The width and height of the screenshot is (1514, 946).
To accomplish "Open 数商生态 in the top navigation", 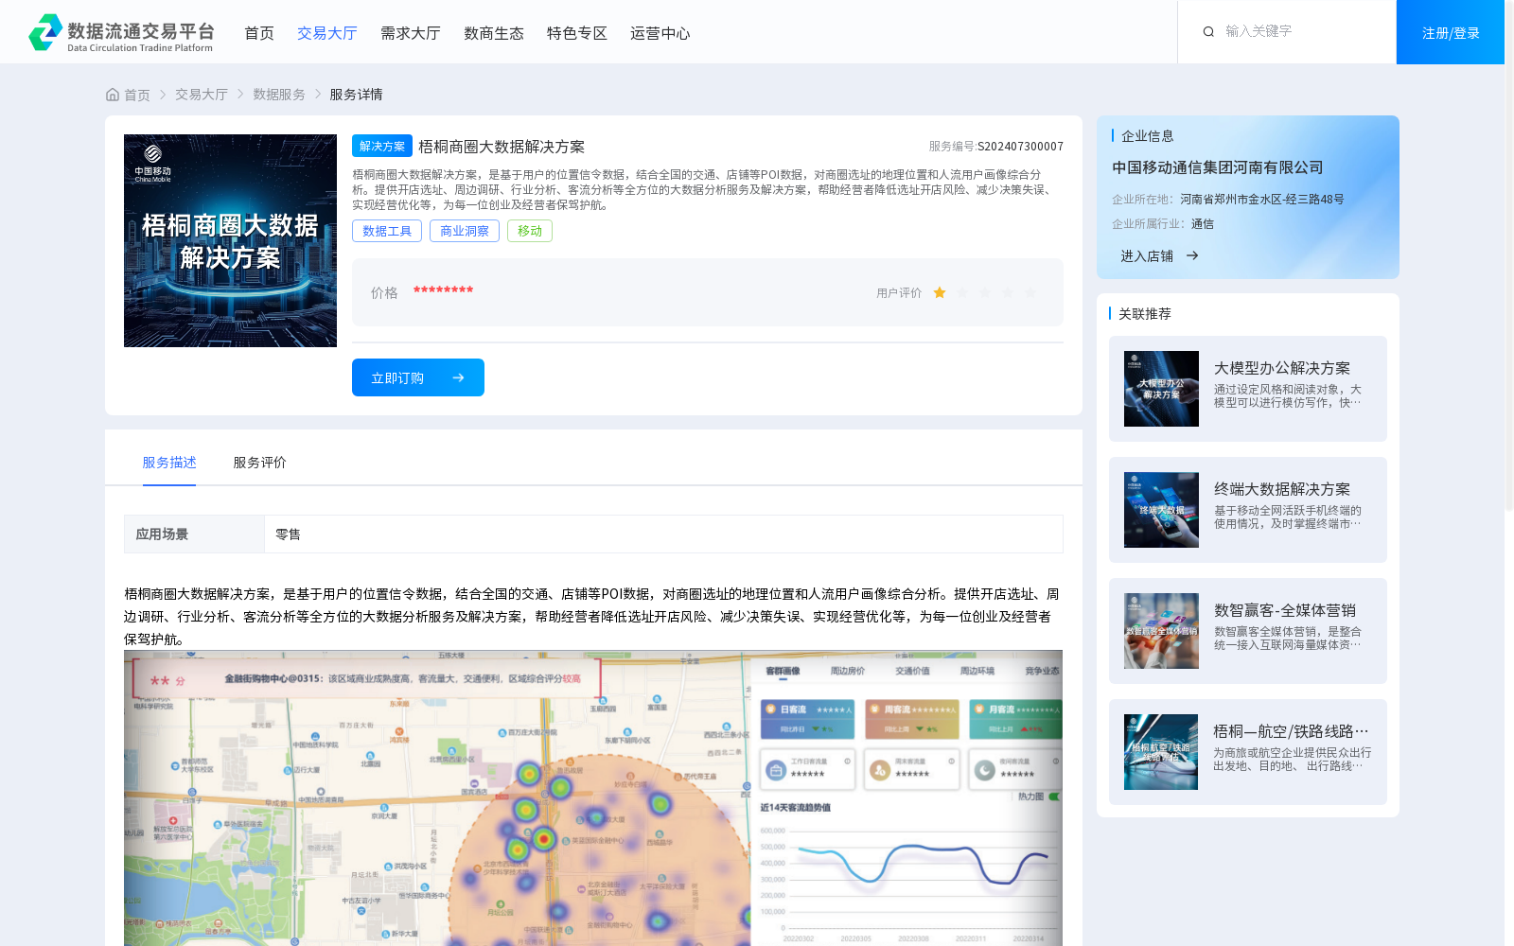I will (x=494, y=33).
